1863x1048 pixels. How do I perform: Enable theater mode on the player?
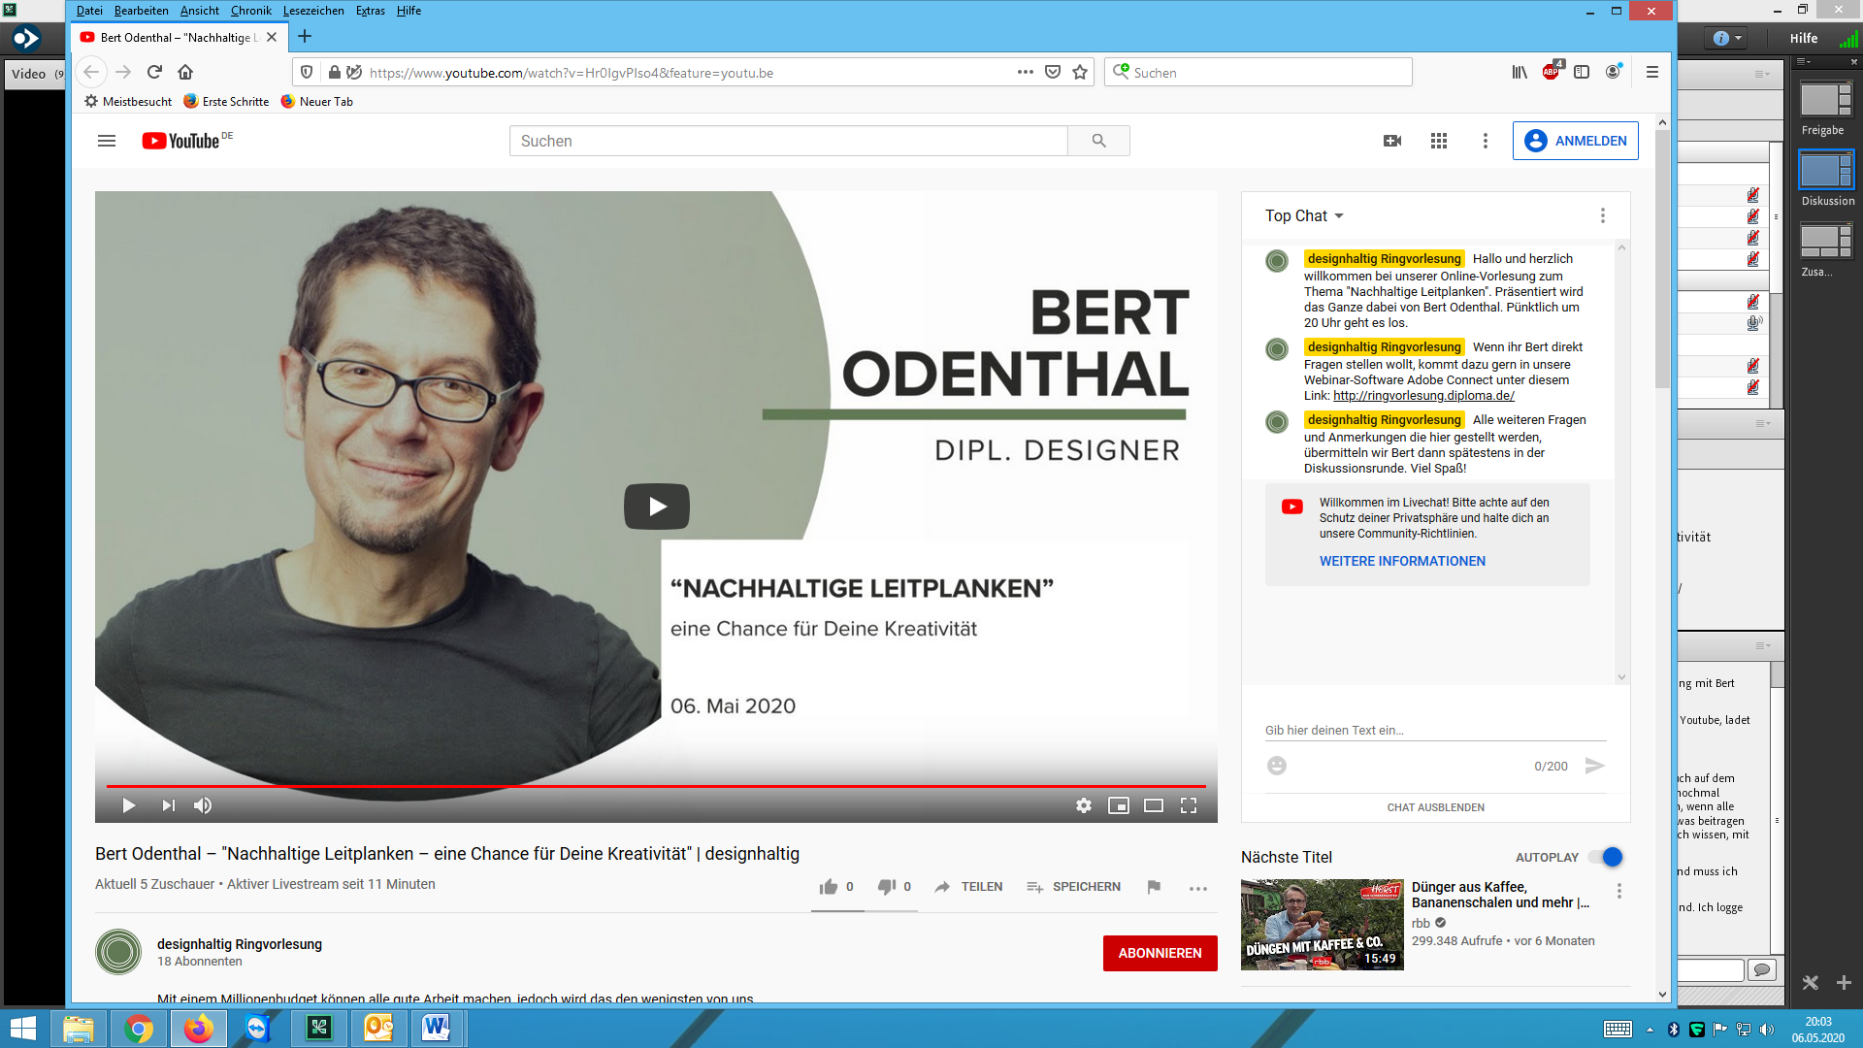click(x=1154, y=805)
